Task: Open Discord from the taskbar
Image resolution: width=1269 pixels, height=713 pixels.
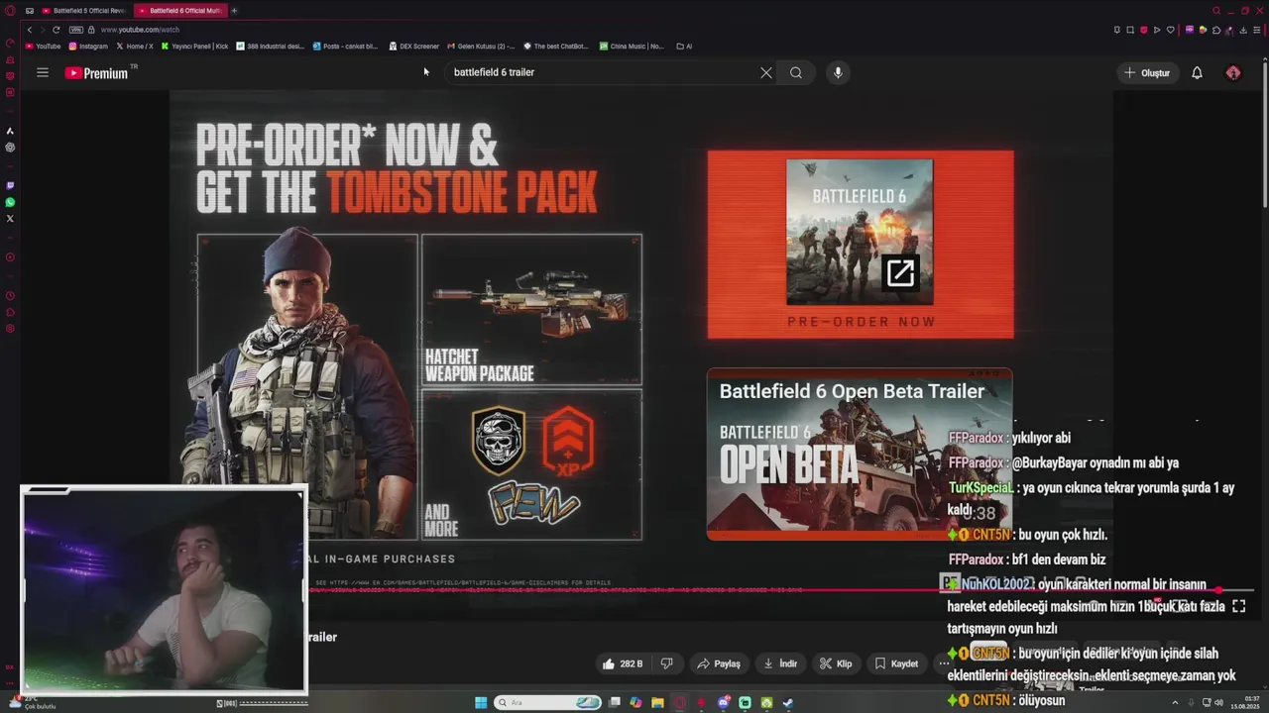Action: 724,703
